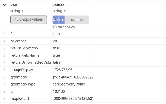Select the 'tru' segment in values distribution
This screenshot has width=166, height=104.
61,20
